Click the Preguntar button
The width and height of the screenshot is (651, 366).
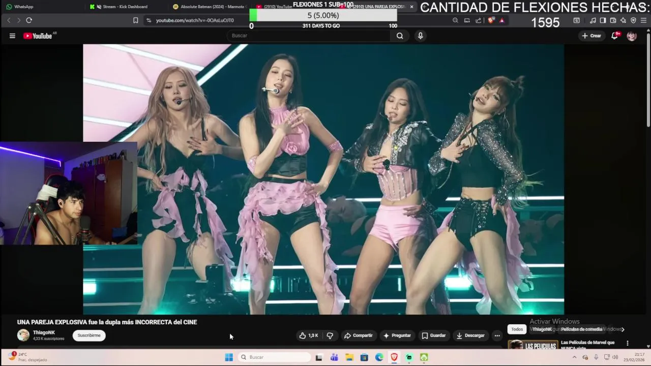click(397, 335)
